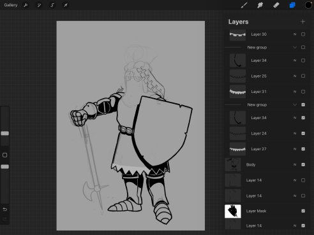
Task: Open blend mode N for Layer 31
Action: [295, 92]
